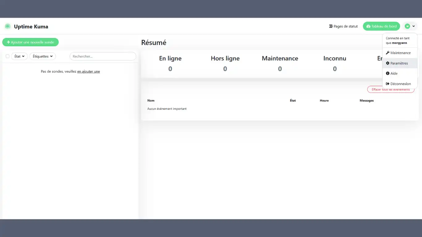Select Aide in the profile menu
This screenshot has height=237, width=422.
click(394, 73)
